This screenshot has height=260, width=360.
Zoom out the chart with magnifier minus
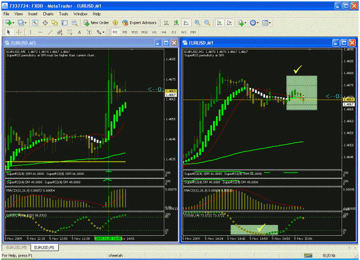(x=207, y=22)
